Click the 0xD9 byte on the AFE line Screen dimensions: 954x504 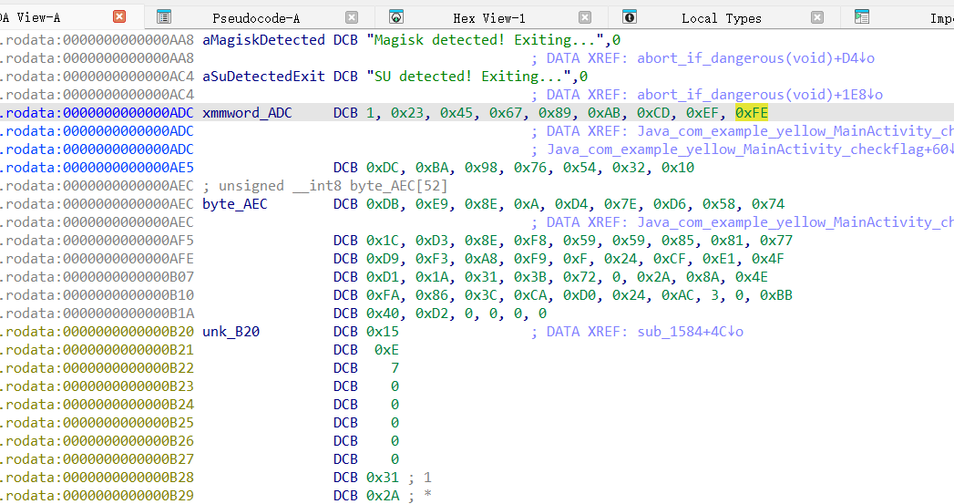pyautogui.click(x=382, y=260)
